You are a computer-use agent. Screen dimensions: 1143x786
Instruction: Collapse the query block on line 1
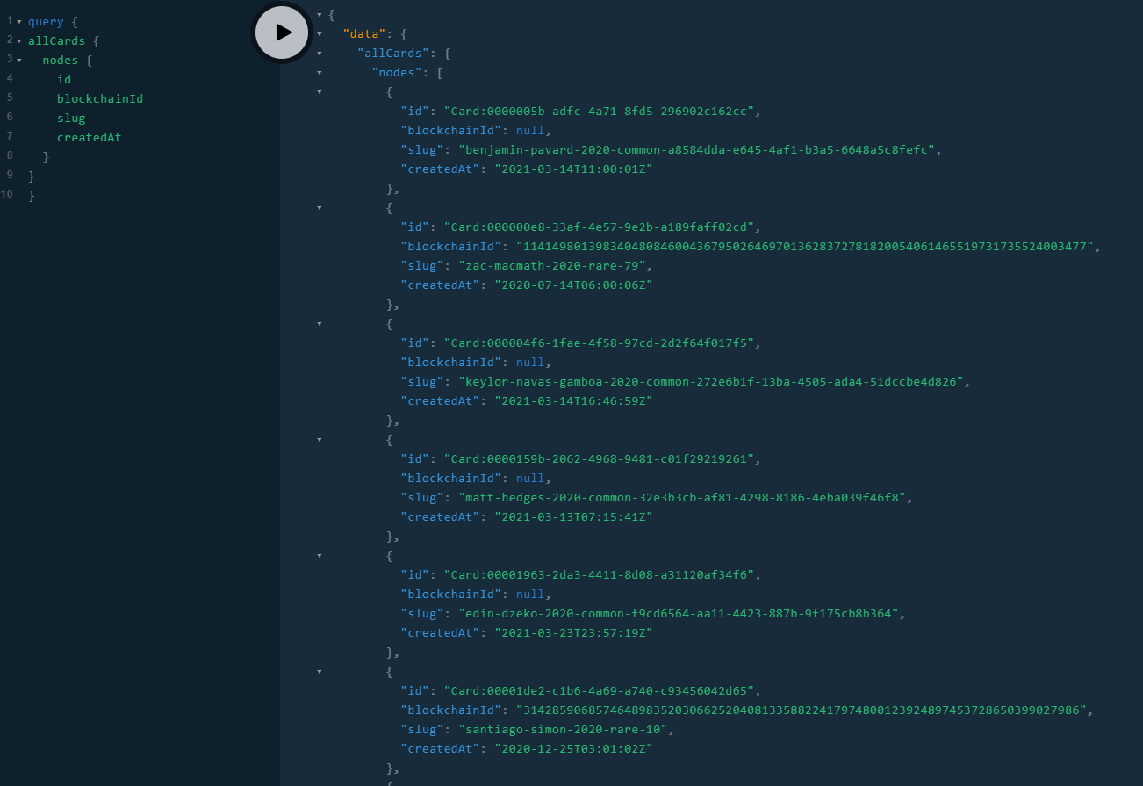pyautogui.click(x=19, y=21)
